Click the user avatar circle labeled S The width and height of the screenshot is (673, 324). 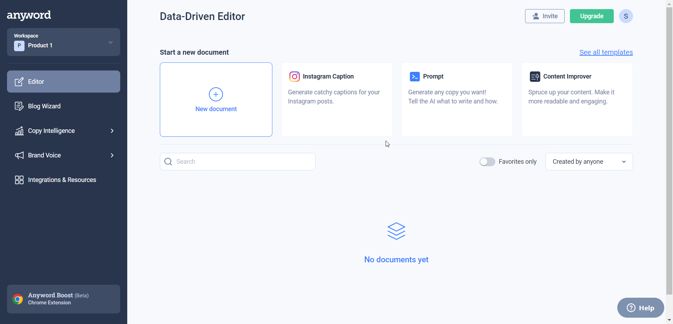pos(626,16)
